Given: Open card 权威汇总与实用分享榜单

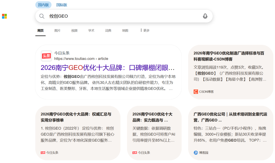Looking at the screenshot, I should click(76, 117).
